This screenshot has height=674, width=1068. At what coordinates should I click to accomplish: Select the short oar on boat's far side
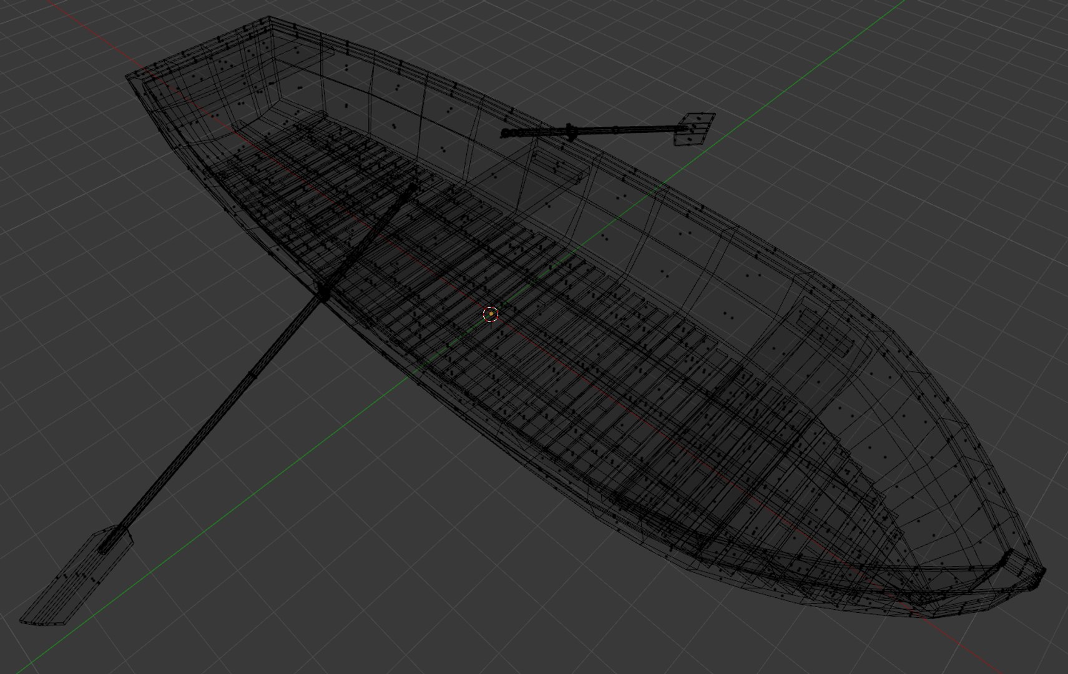click(608, 129)
